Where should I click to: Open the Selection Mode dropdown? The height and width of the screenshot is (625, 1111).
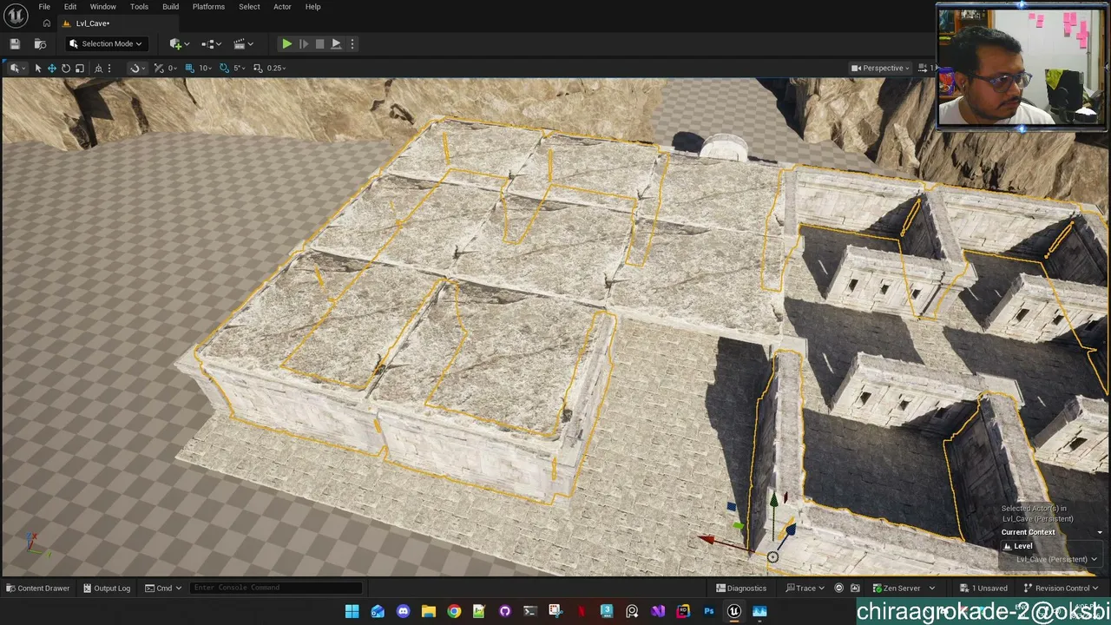106,43
